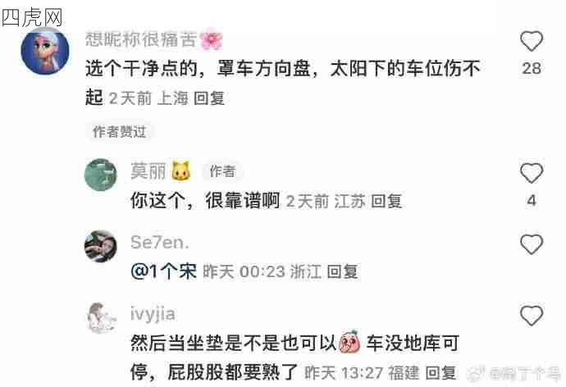Screen dimensions: 566x387
Task: Tap the 作者赞过 badge
Action: 120,132
